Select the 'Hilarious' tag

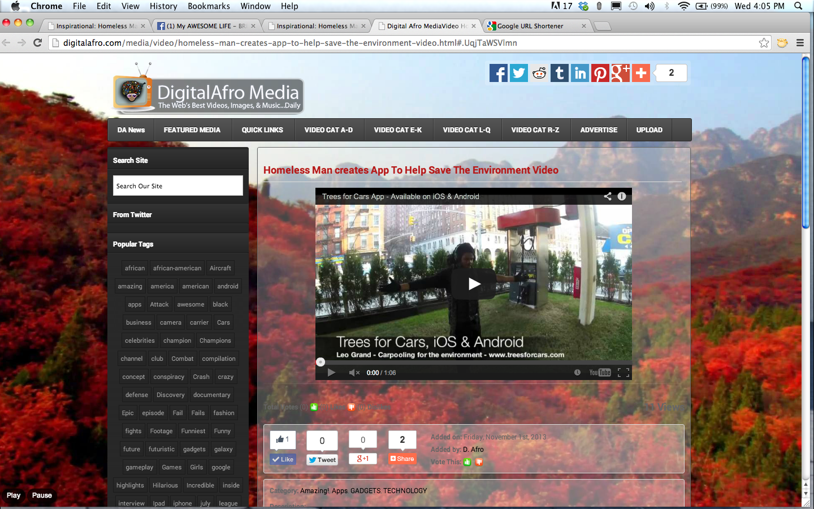coord(165,485)
